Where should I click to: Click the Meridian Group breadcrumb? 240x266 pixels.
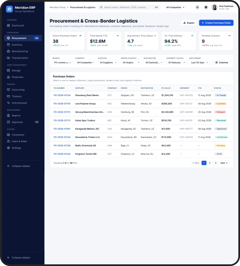[x=58, y=7]
